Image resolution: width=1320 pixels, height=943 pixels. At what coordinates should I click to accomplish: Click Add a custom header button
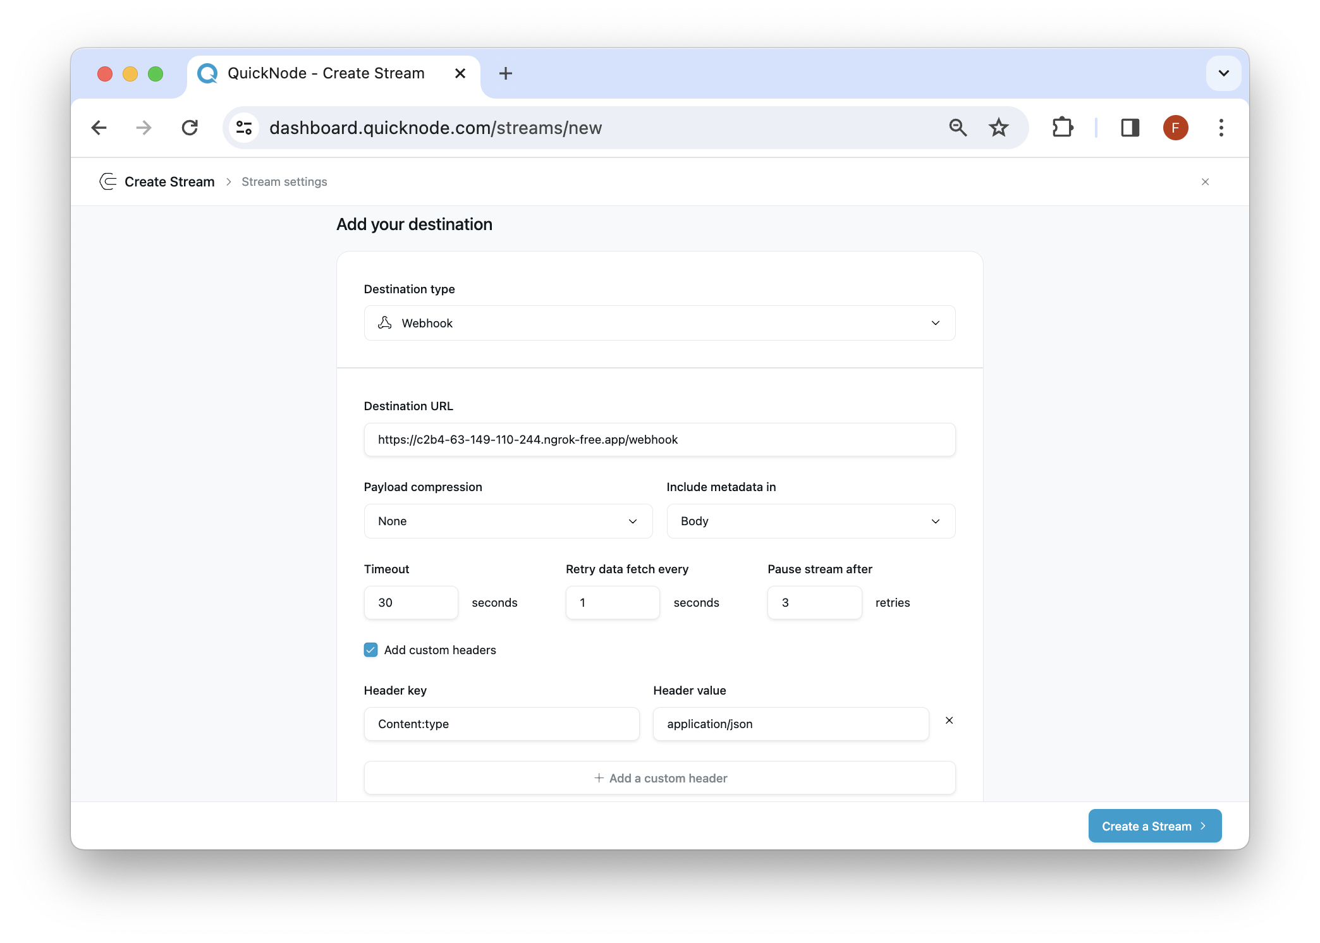point(659,778)
